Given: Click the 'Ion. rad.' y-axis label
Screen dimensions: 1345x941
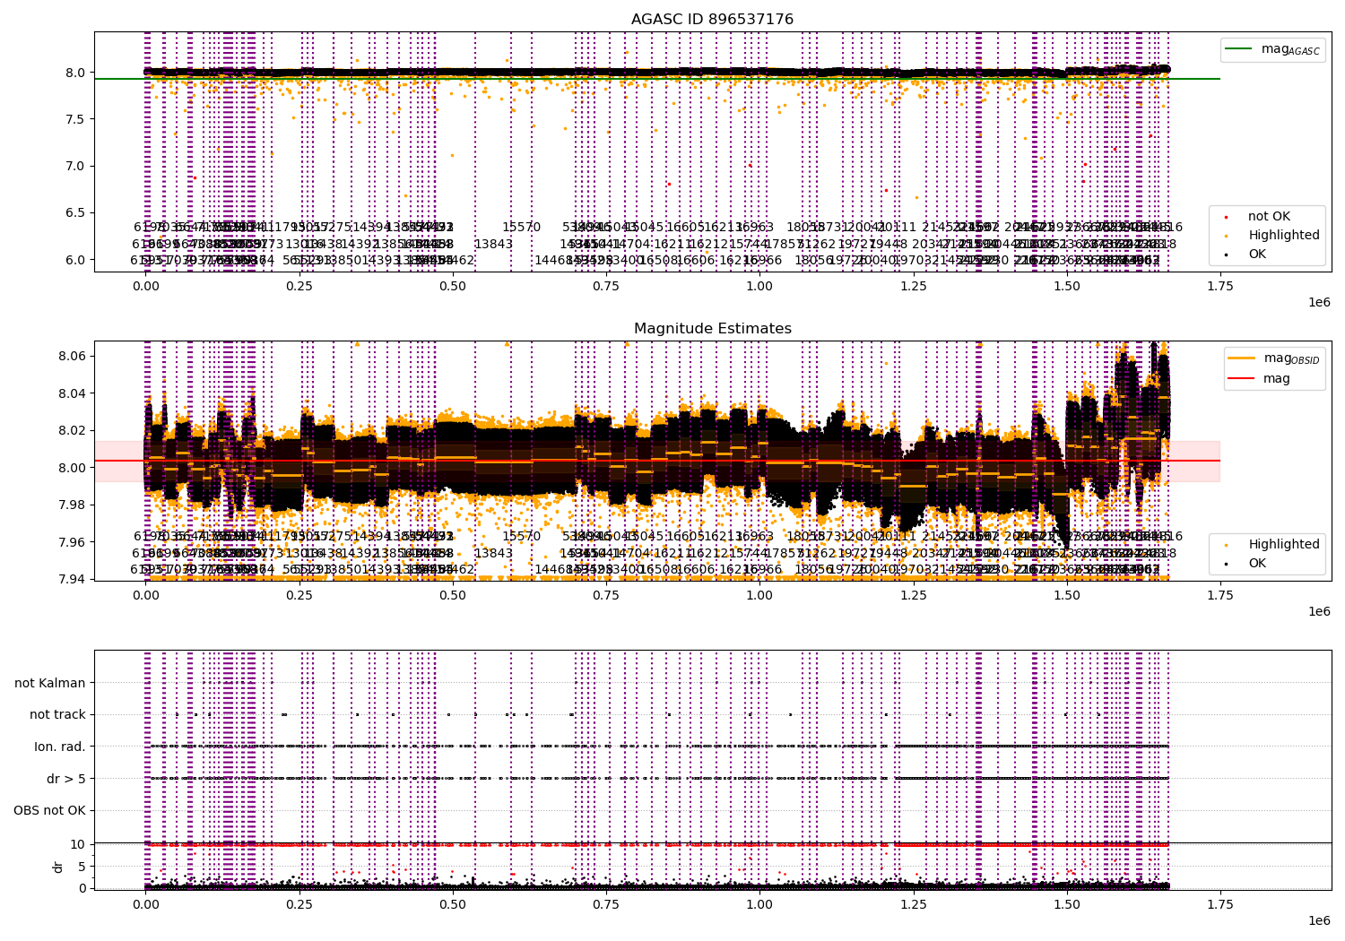Looking at the screenshot, I should (60, 747).
